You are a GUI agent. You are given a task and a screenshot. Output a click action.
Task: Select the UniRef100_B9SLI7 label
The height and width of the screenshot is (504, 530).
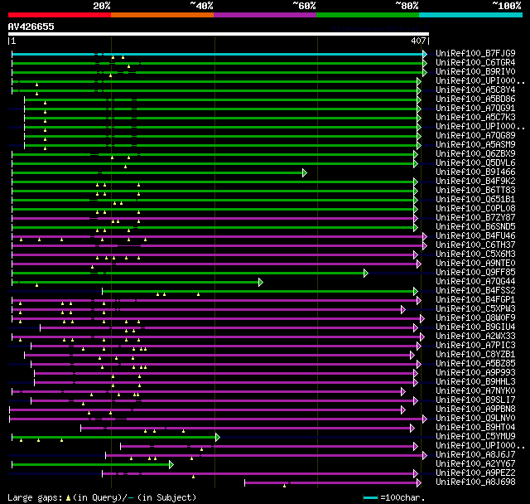(x=475, y=400)
